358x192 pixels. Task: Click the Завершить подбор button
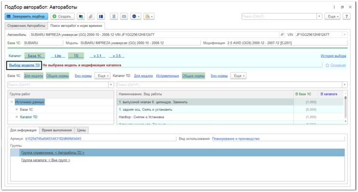26,16
